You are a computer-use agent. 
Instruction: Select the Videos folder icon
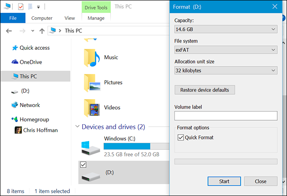coord(92,107)
